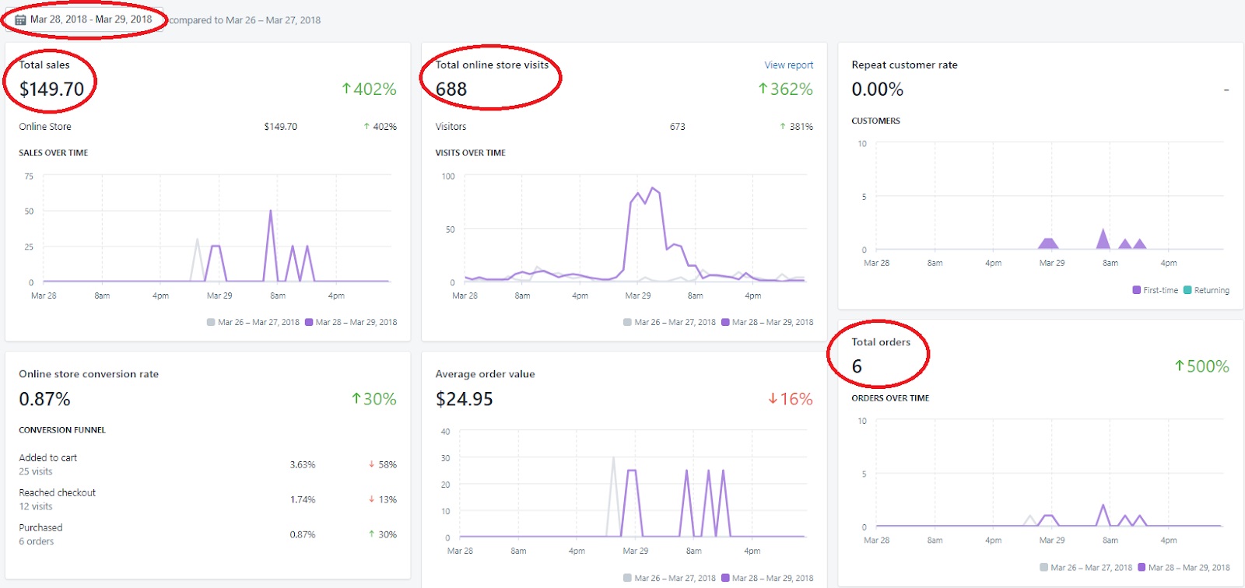Click the purple First-time legend swatch
The image size is (1245, 588).
click(x=1137, y=290)
